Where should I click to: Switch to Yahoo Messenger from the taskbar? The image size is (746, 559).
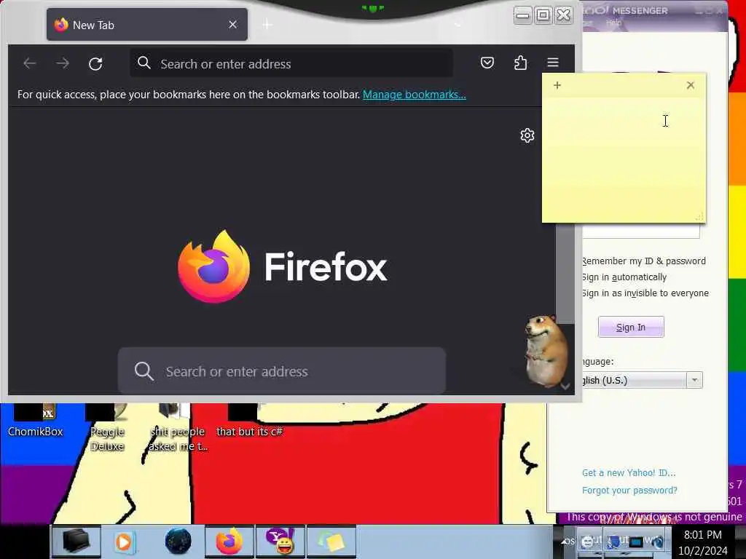(280, 542)
